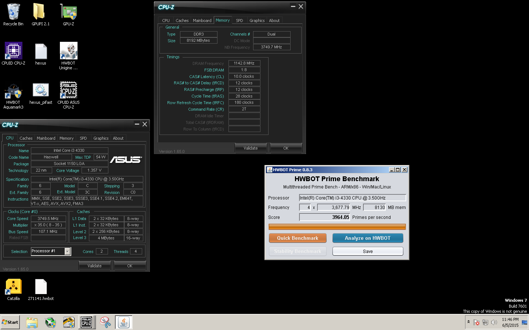Open the hexus file icon
Screen dimensions: 529x330
(41, 54)
